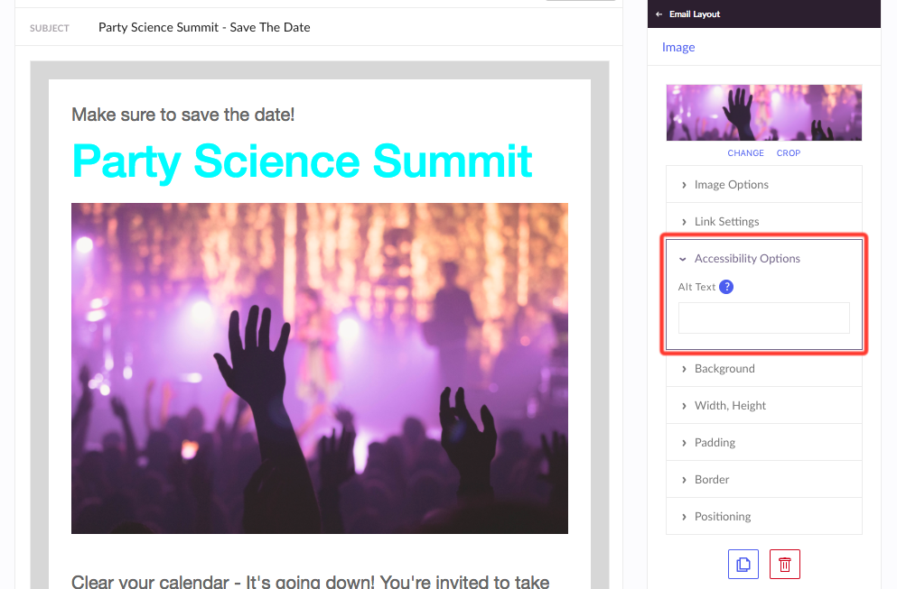The width and height of the screenshot is (897, 589).
Task: Click the 'Email Layout' header title
Action: [695, 14]
